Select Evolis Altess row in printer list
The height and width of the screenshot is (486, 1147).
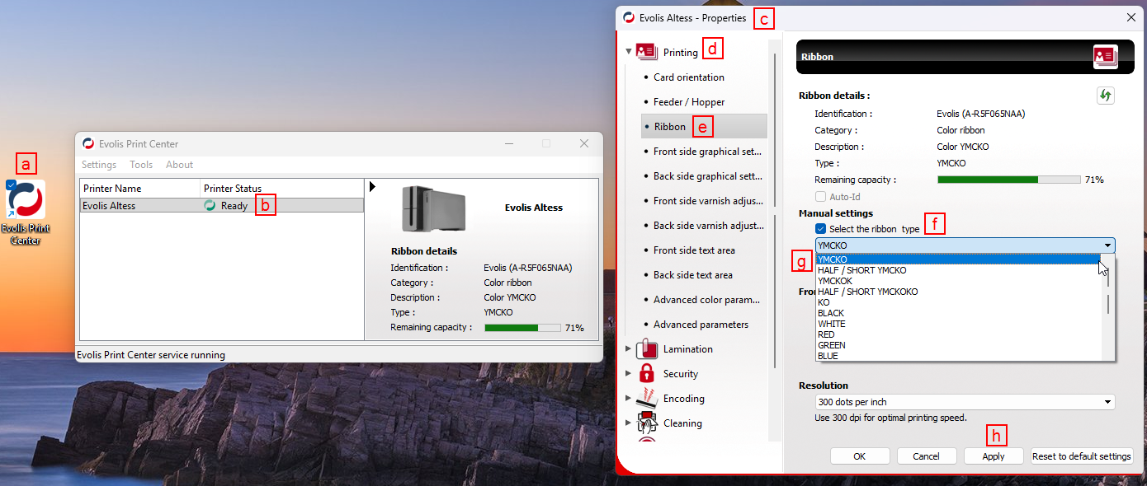tap(222, 206)
